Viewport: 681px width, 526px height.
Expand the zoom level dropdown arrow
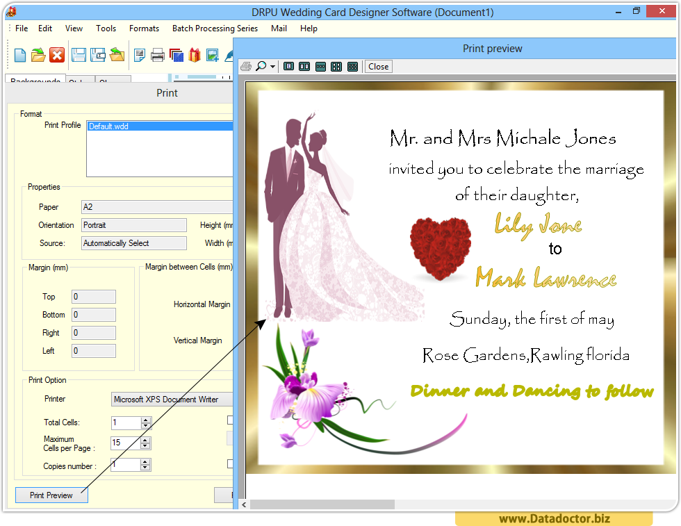[x=272, y=66]
